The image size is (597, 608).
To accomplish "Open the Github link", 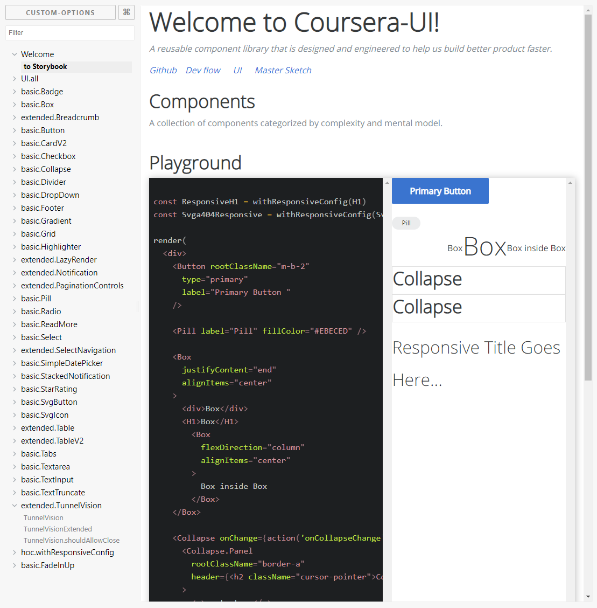I will click(163, 70).
